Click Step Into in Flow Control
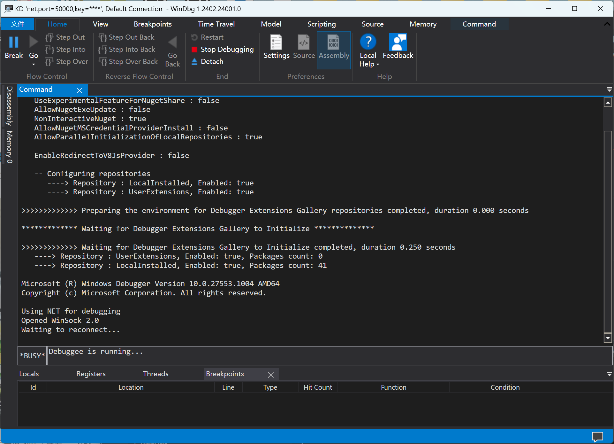614x444 pixels. [65, 50]
